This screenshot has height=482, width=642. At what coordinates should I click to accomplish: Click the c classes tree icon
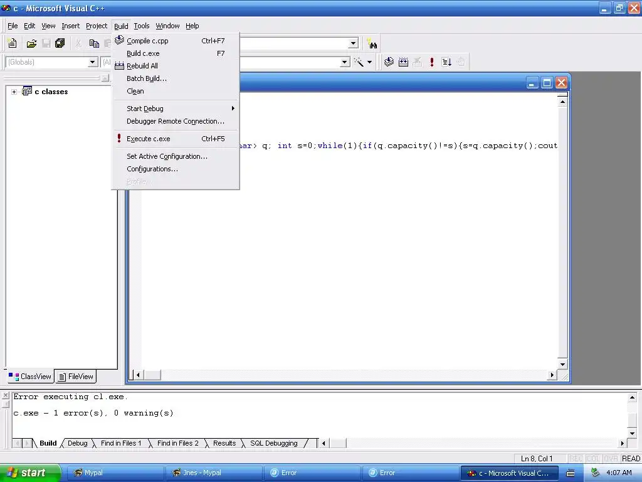[x=27, y=91]
